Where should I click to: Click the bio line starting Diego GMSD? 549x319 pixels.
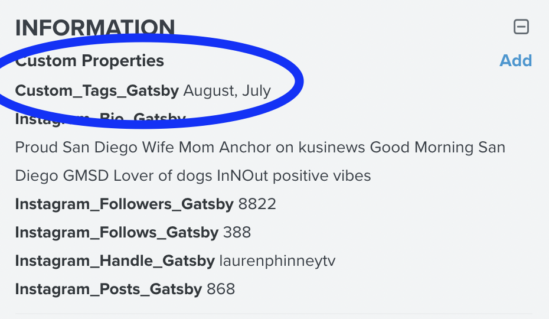[x=193, y=175]
